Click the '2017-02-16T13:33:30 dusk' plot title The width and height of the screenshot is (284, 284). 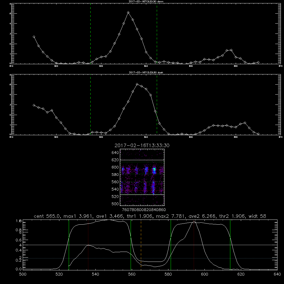coord(146,72)
